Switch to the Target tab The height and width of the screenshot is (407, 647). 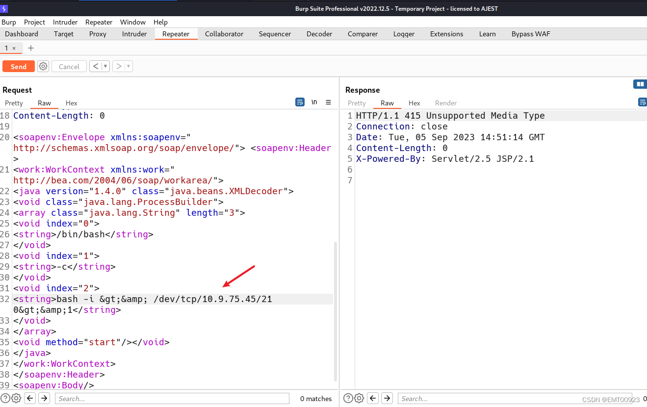pos(64,34)
